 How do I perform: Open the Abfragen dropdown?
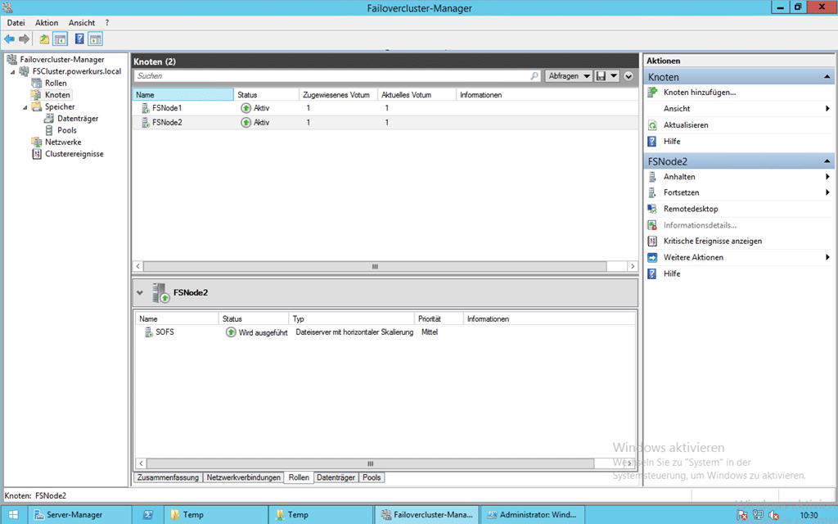click(569, 76)
